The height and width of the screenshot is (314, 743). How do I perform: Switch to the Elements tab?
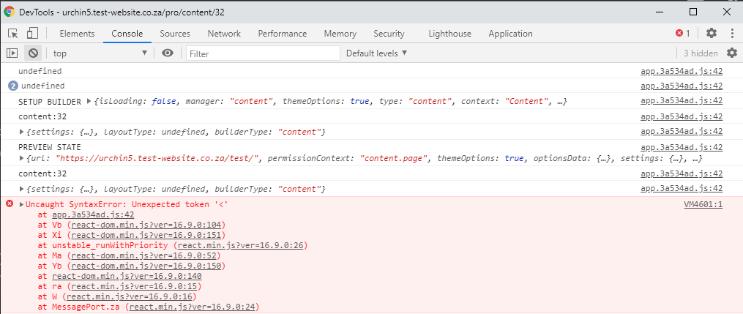(77, 34)
